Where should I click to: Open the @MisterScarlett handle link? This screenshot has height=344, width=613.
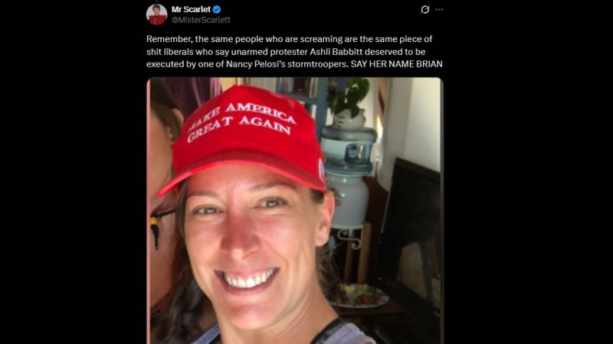tap(201, 20)
